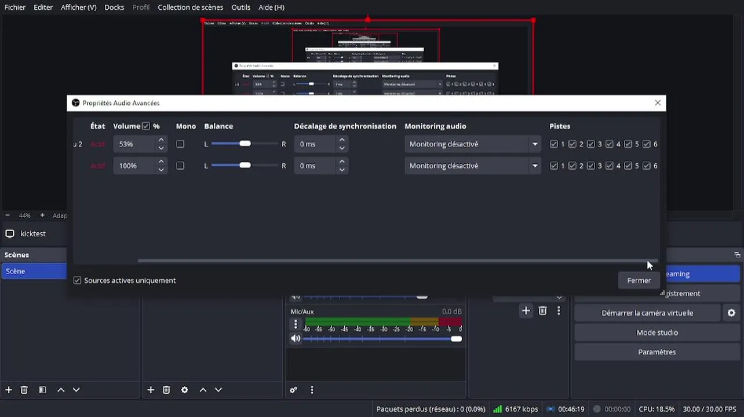Open the scene filters icon

click(x=42, y=390)
